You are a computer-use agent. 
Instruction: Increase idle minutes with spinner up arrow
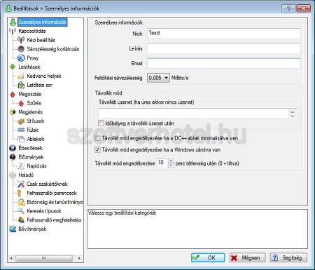tap(171, 161)
